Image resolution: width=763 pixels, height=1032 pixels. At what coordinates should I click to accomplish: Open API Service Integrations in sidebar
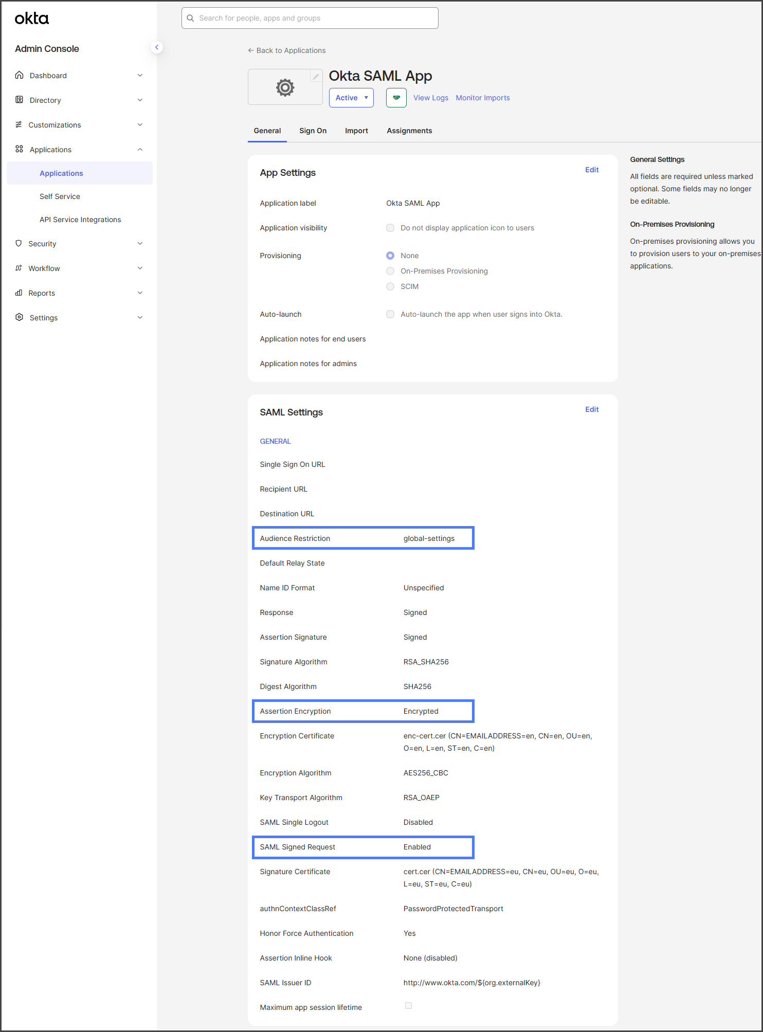80,220
